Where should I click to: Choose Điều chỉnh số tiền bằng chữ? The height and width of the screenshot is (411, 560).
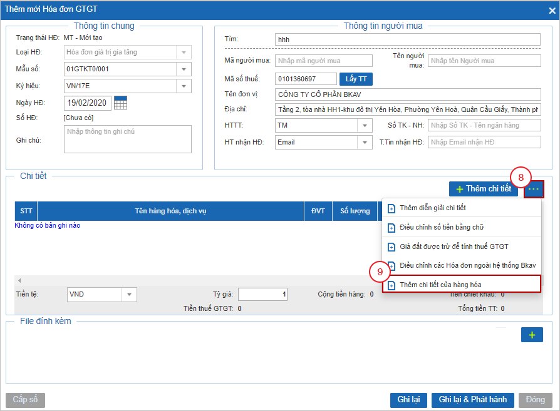(462, 227)
